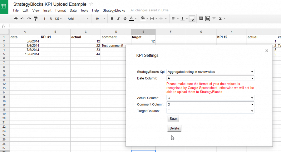Click the cell with value 44

tap(86, 54)
